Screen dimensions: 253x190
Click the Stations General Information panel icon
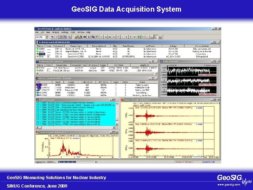37,42
